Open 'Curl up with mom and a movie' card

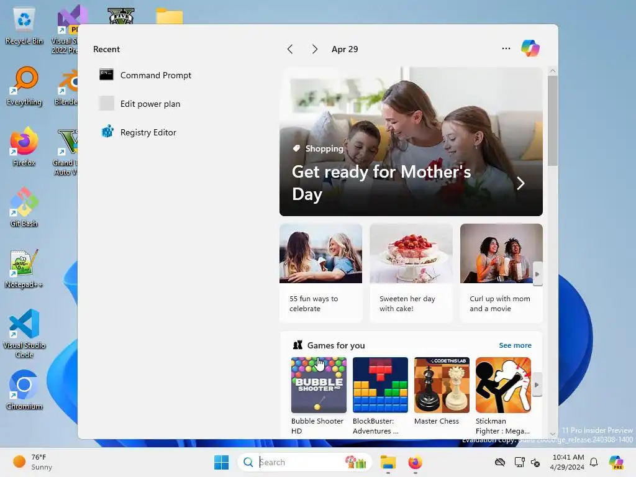coord(501,273)
